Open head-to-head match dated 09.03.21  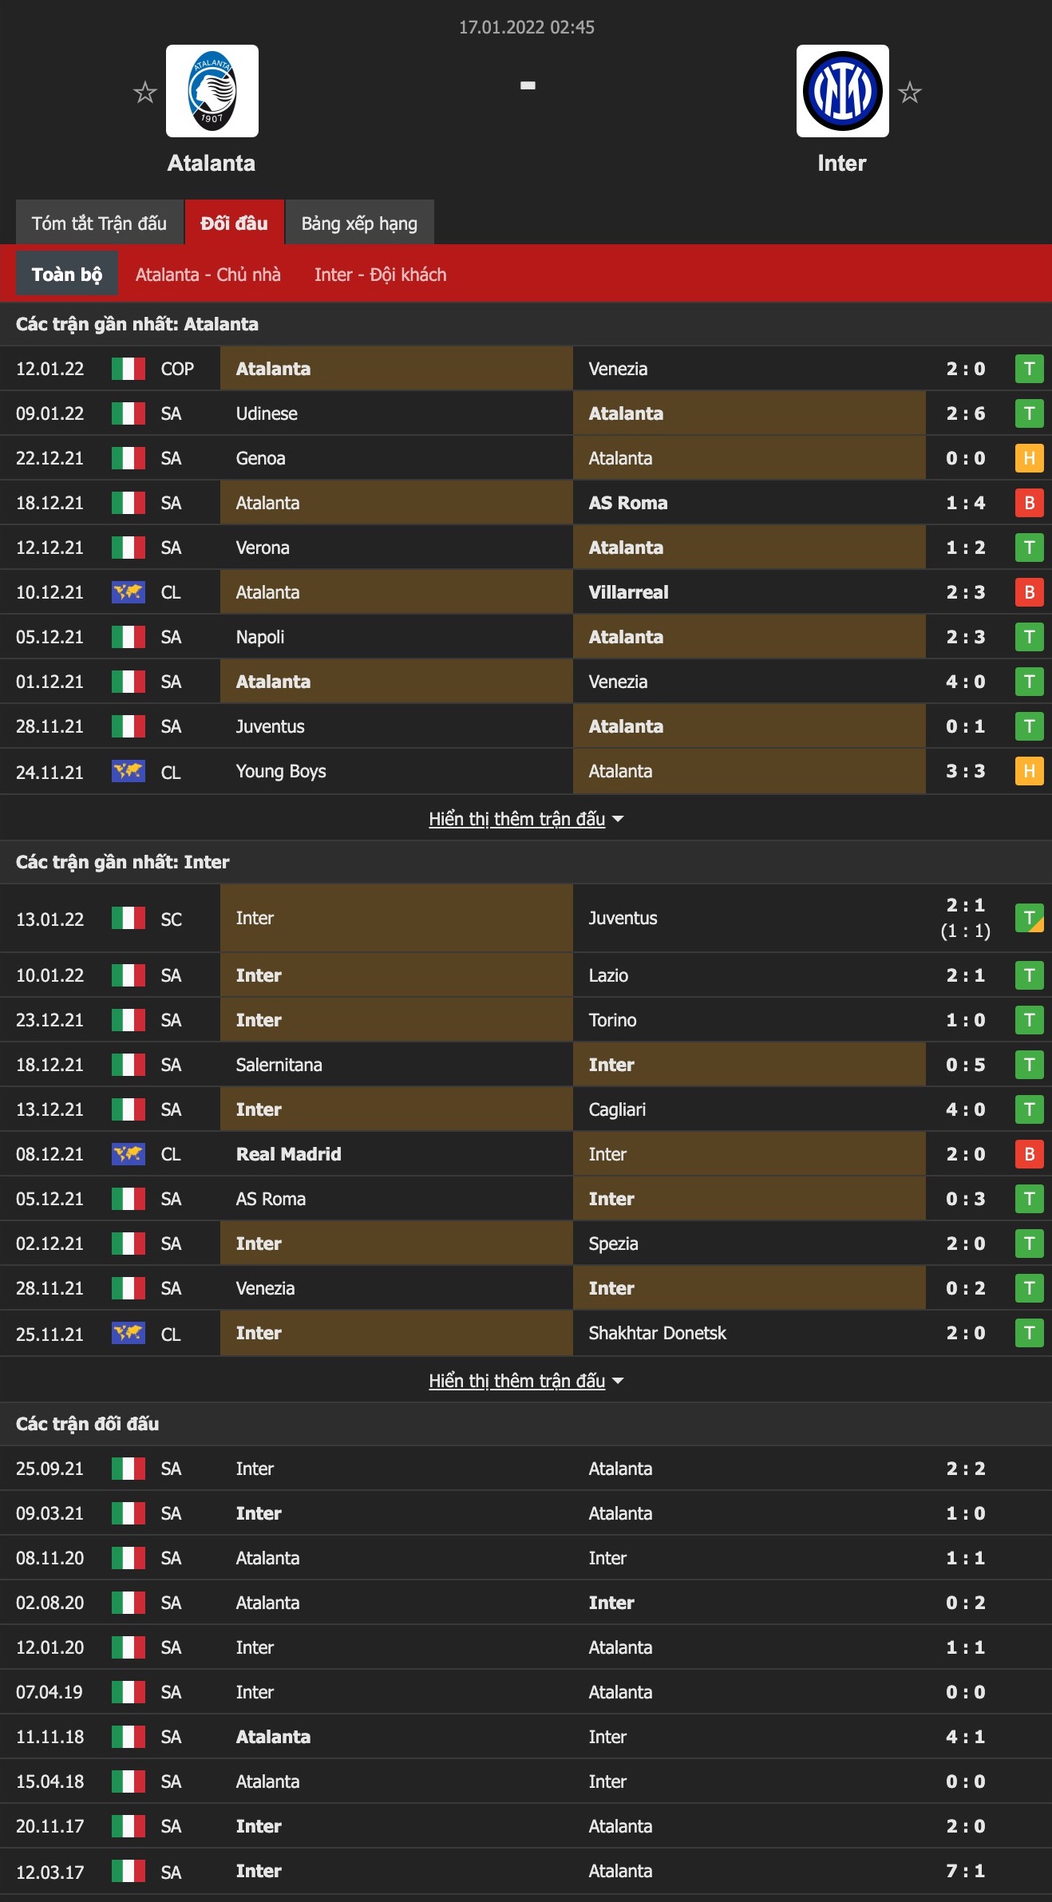coord(526,1513)
